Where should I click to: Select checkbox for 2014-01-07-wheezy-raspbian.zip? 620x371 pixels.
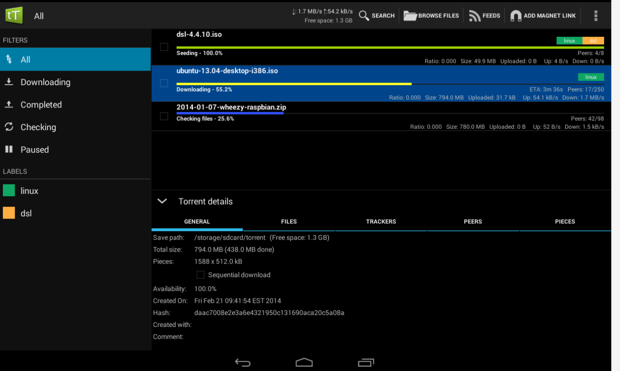[164, 116]
